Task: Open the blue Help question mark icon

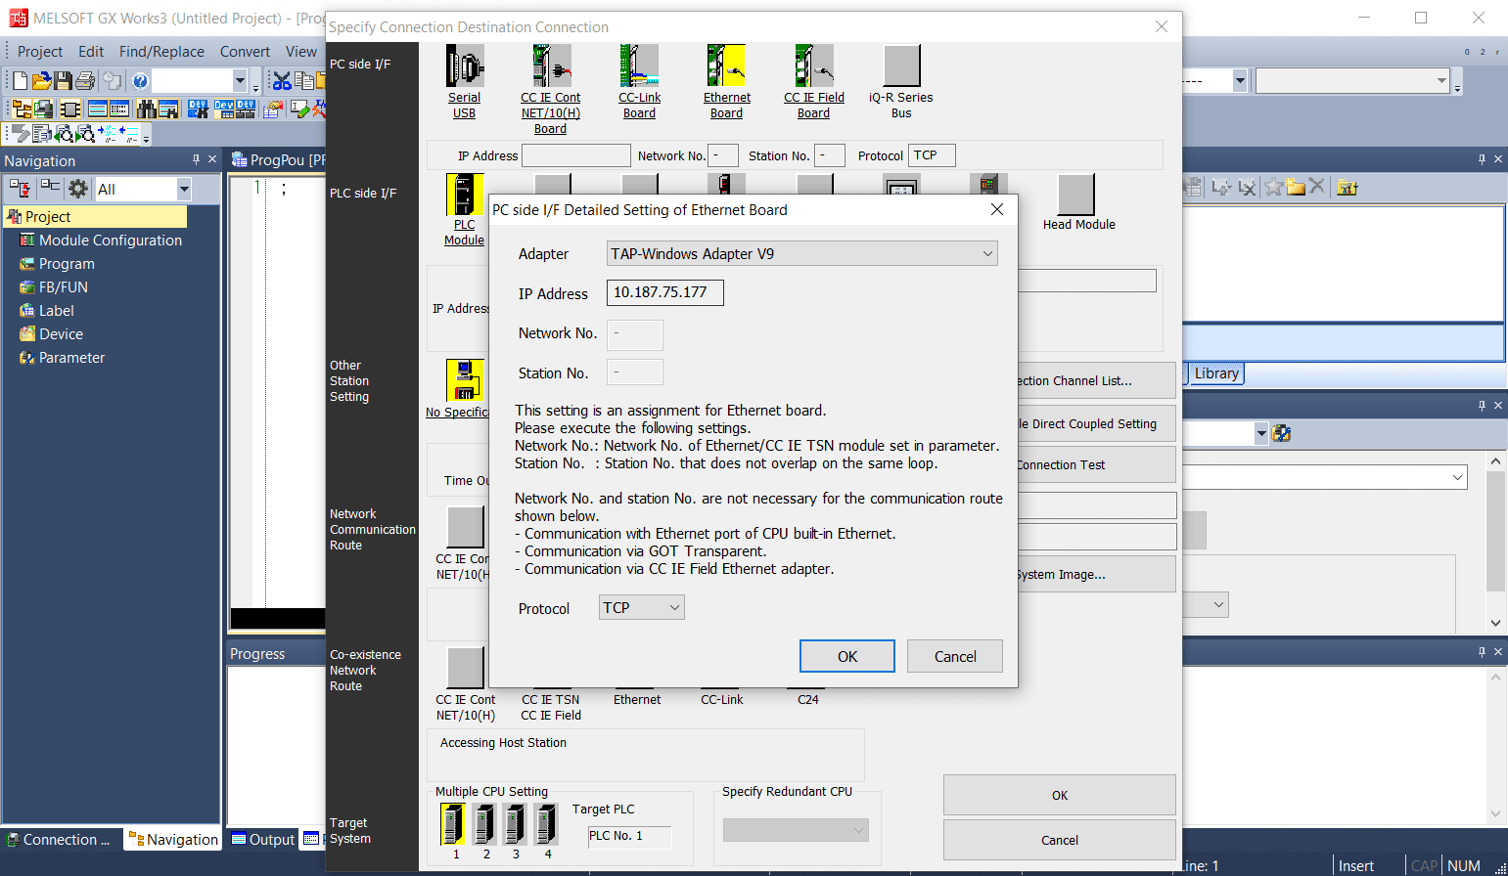Action: [140, 81]
